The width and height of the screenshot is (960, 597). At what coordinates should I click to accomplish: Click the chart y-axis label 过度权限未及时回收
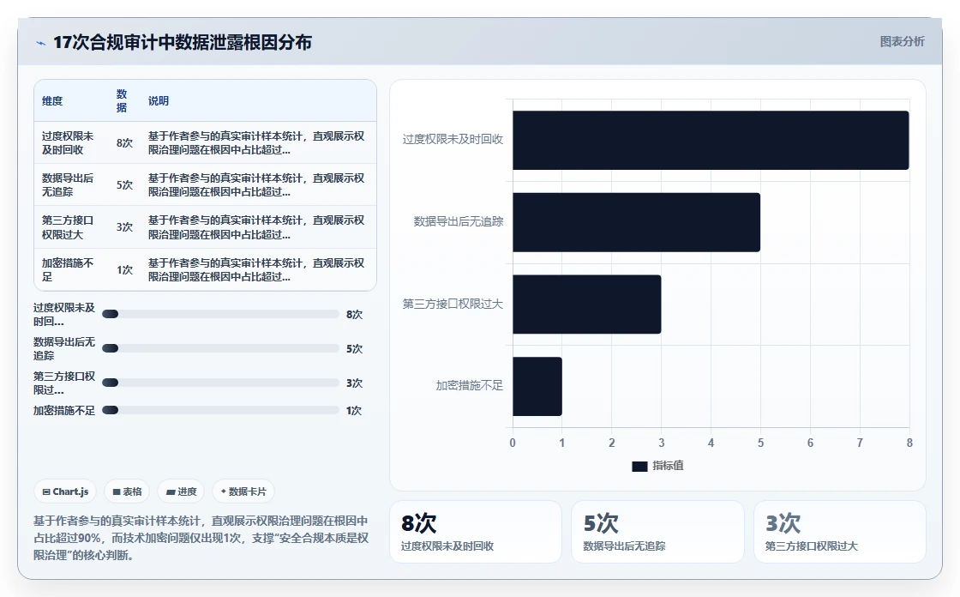point(453,140)
